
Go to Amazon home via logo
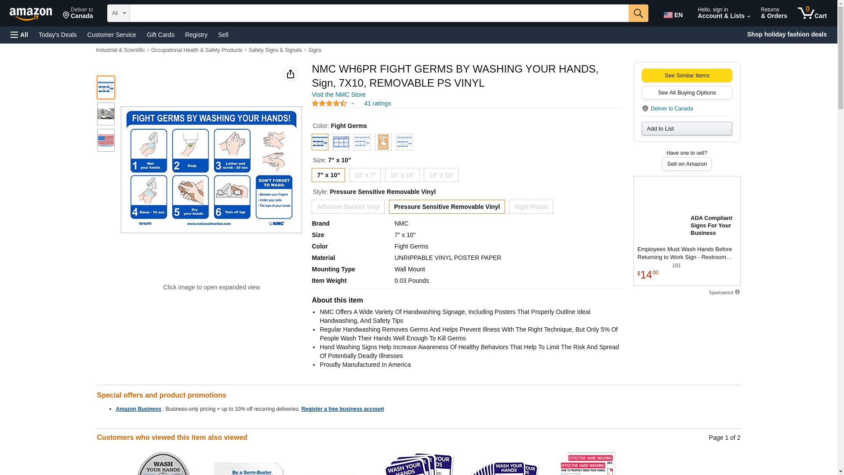[31, 14]
